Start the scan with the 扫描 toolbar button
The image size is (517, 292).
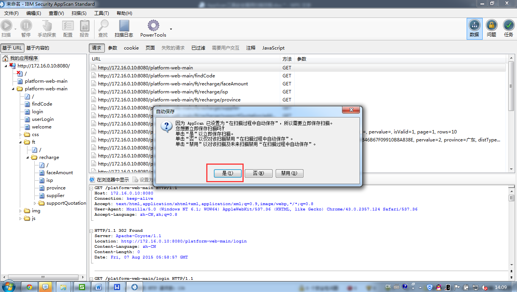[6, 26]
